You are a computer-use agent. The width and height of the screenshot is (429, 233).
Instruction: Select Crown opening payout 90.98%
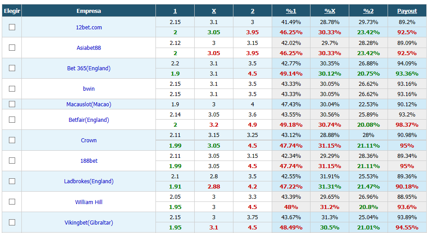click(407, 135)
